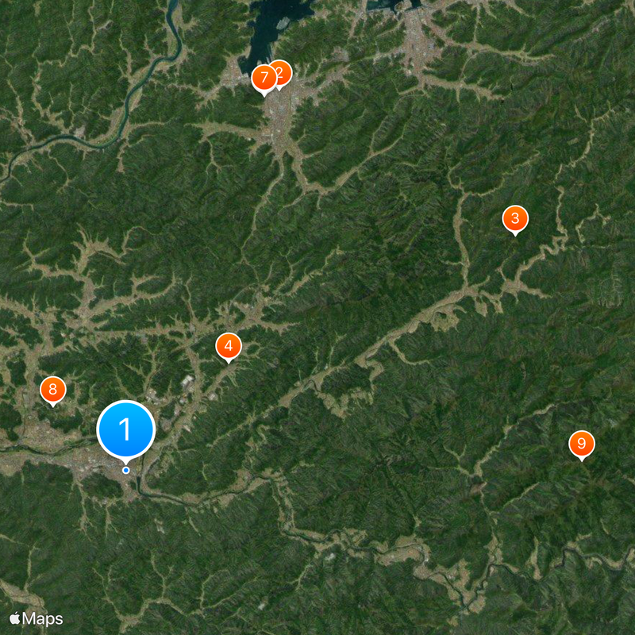The height and width of the screenshot is (635, 635).
Task: Select the large blue pin numbered 1
Action: [x=126, y=429]
